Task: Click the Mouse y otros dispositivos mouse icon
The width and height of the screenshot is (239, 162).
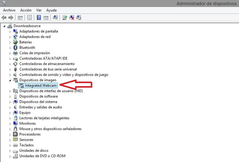Action: coord(15,129)
